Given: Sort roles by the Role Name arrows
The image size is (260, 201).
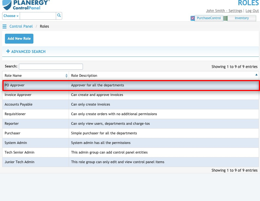Looking at the screenshot, I should [x=67, y=76].
